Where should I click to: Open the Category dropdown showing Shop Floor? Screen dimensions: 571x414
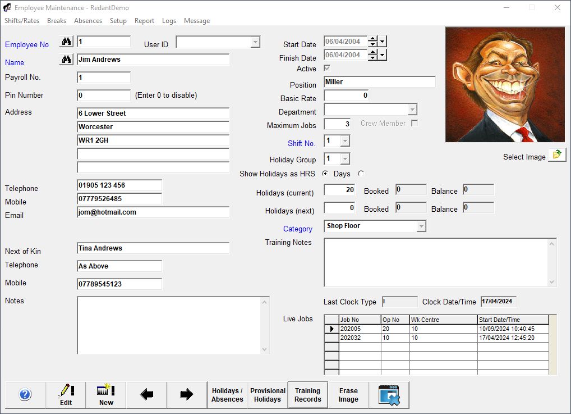coord(421,226)
